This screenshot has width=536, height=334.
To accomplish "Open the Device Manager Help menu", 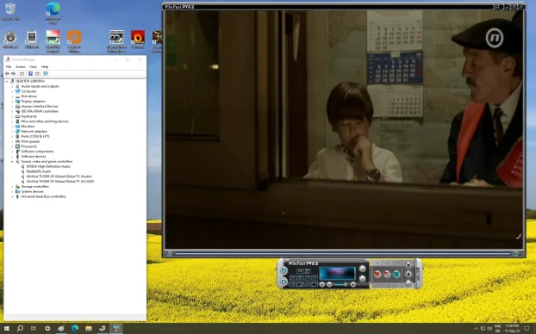I will click(45, 67).
